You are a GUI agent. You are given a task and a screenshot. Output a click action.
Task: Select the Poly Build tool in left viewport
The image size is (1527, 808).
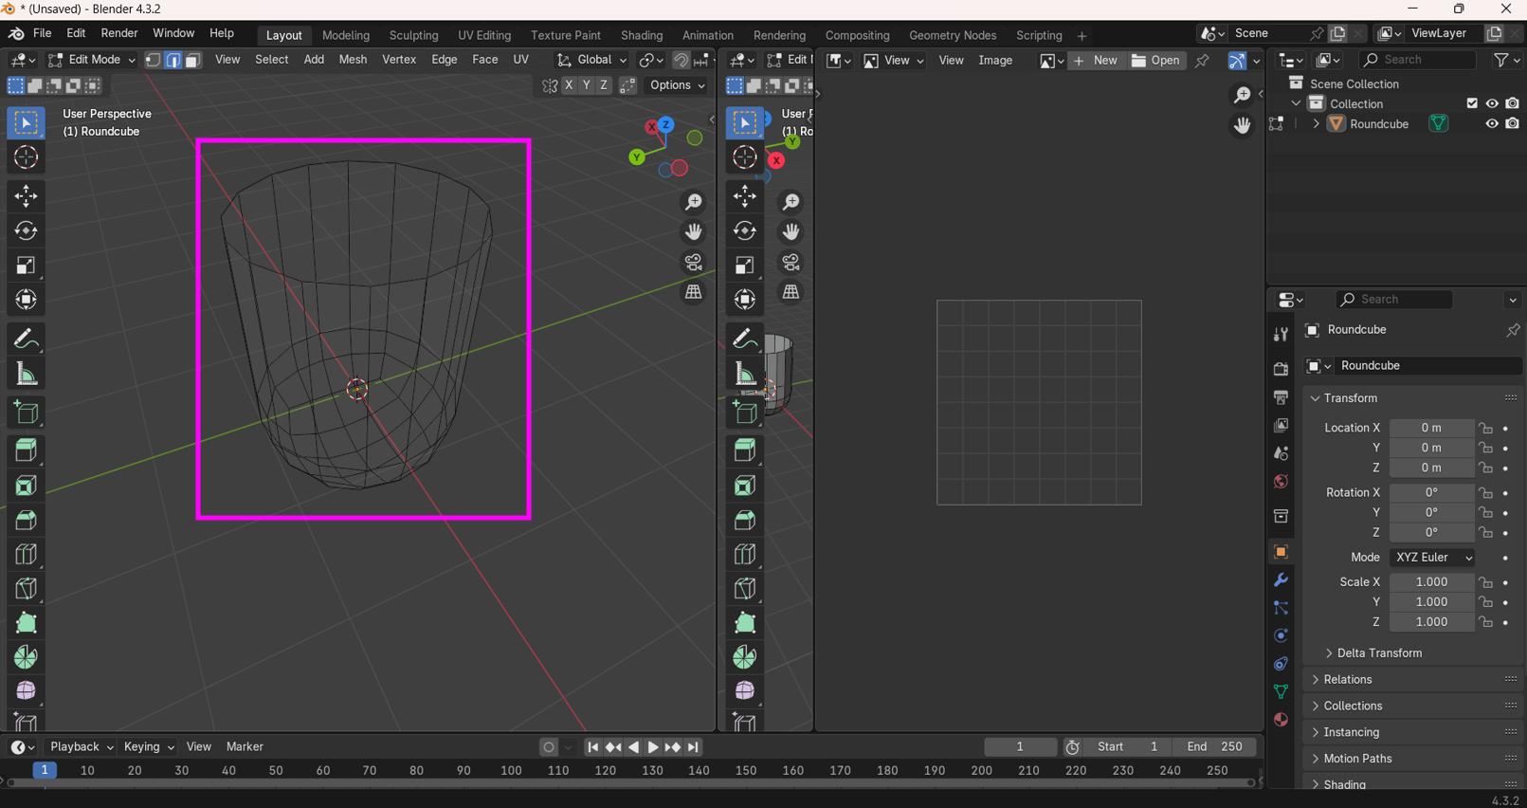pos(26,623)
